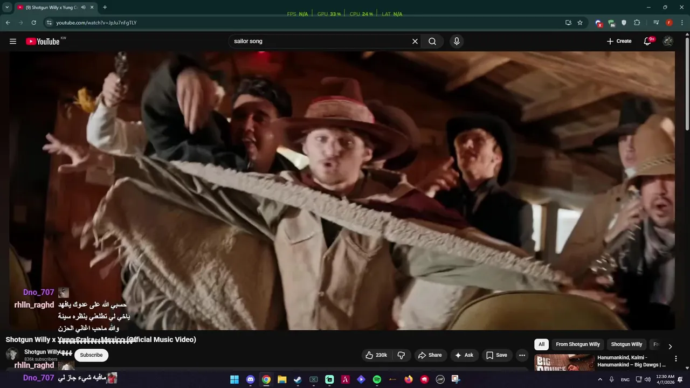The image size is (690, 388).
Task: Open the YouTube account avatar menu
Action: click(668, 41)
